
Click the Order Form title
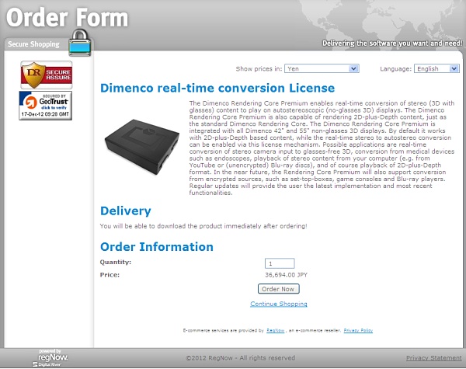click(x=67, y=18)
